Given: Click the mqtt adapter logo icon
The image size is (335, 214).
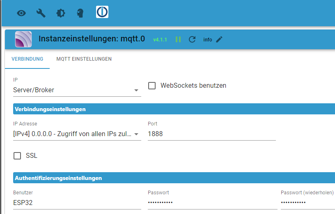Looking at the screenshot, I should click(x=23, y=39).
